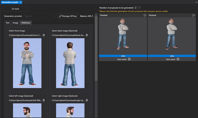Screen dimensions: 198x118
Task: Delete the selected front image path
Action: [44, 35]
